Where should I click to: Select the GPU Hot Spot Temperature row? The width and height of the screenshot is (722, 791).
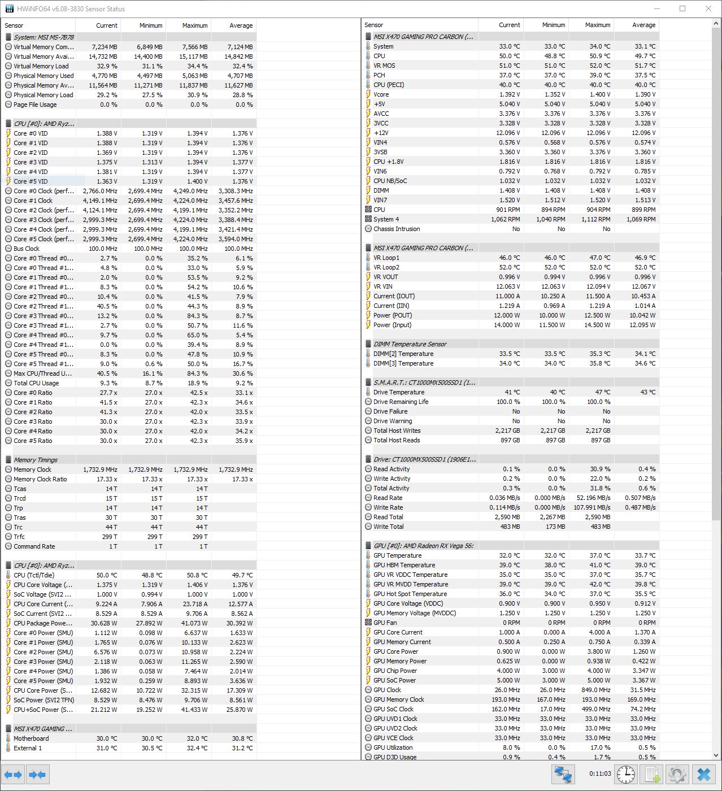511,594
